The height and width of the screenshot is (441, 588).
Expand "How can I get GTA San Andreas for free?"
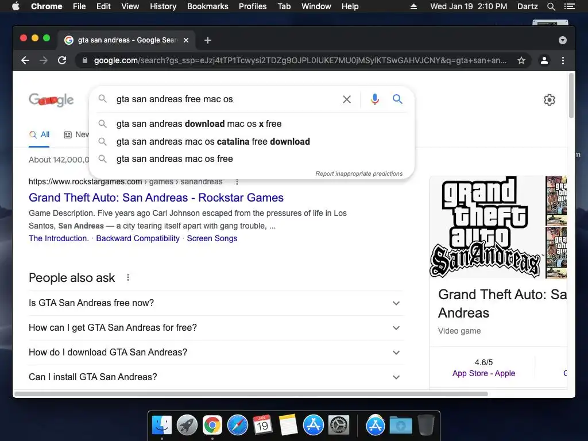pos(216,328)
